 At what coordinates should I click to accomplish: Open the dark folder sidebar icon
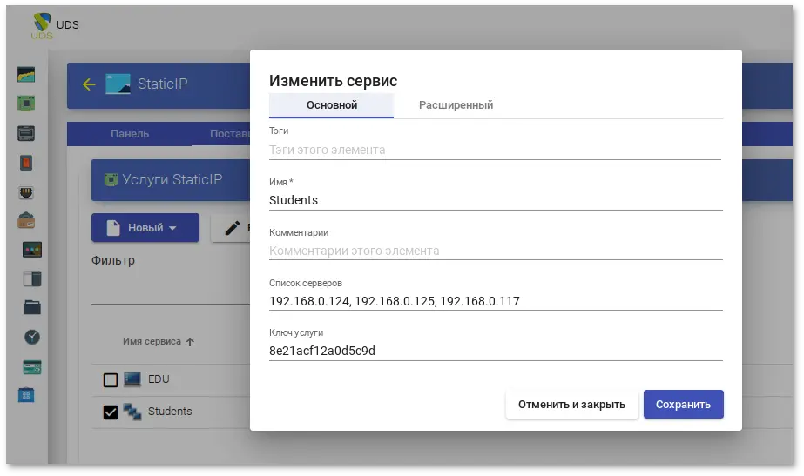point(31,307)
